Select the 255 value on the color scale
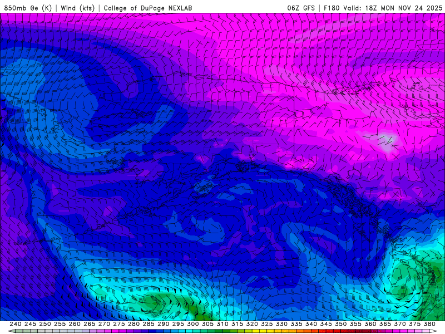 pos(60,324)
